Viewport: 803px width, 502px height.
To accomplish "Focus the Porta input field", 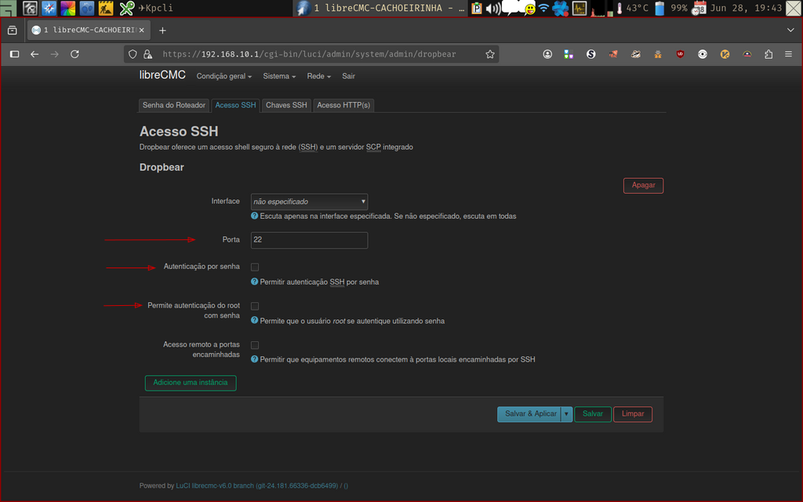I will click(x=309, y=240).
